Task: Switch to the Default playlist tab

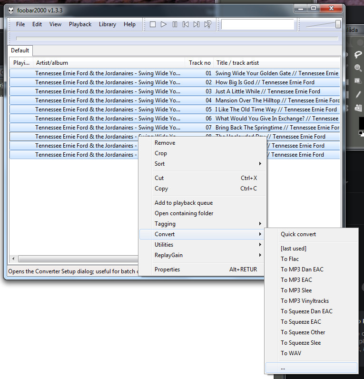Action: click(x=20, y=50)
